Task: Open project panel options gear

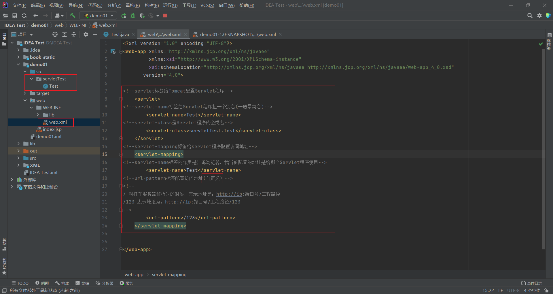Action: coord(86,34)
